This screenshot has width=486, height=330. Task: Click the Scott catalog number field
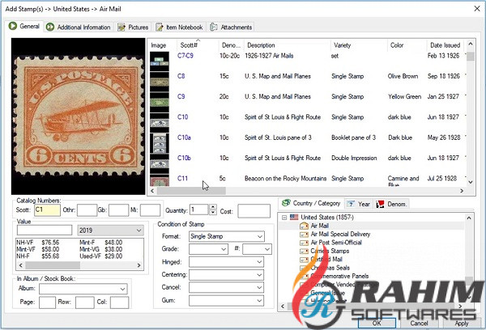[46, 210]
